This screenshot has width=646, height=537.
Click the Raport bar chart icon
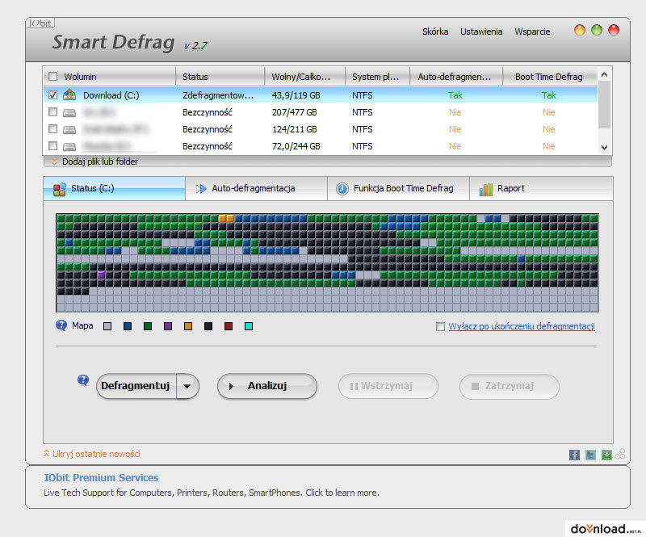486,190
